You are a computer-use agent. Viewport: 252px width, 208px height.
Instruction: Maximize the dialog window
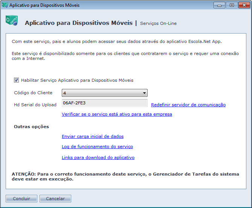point(231,5)
